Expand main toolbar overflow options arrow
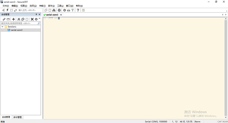Image resolution: width=228 pixels, height=123 pixels. 227,11
